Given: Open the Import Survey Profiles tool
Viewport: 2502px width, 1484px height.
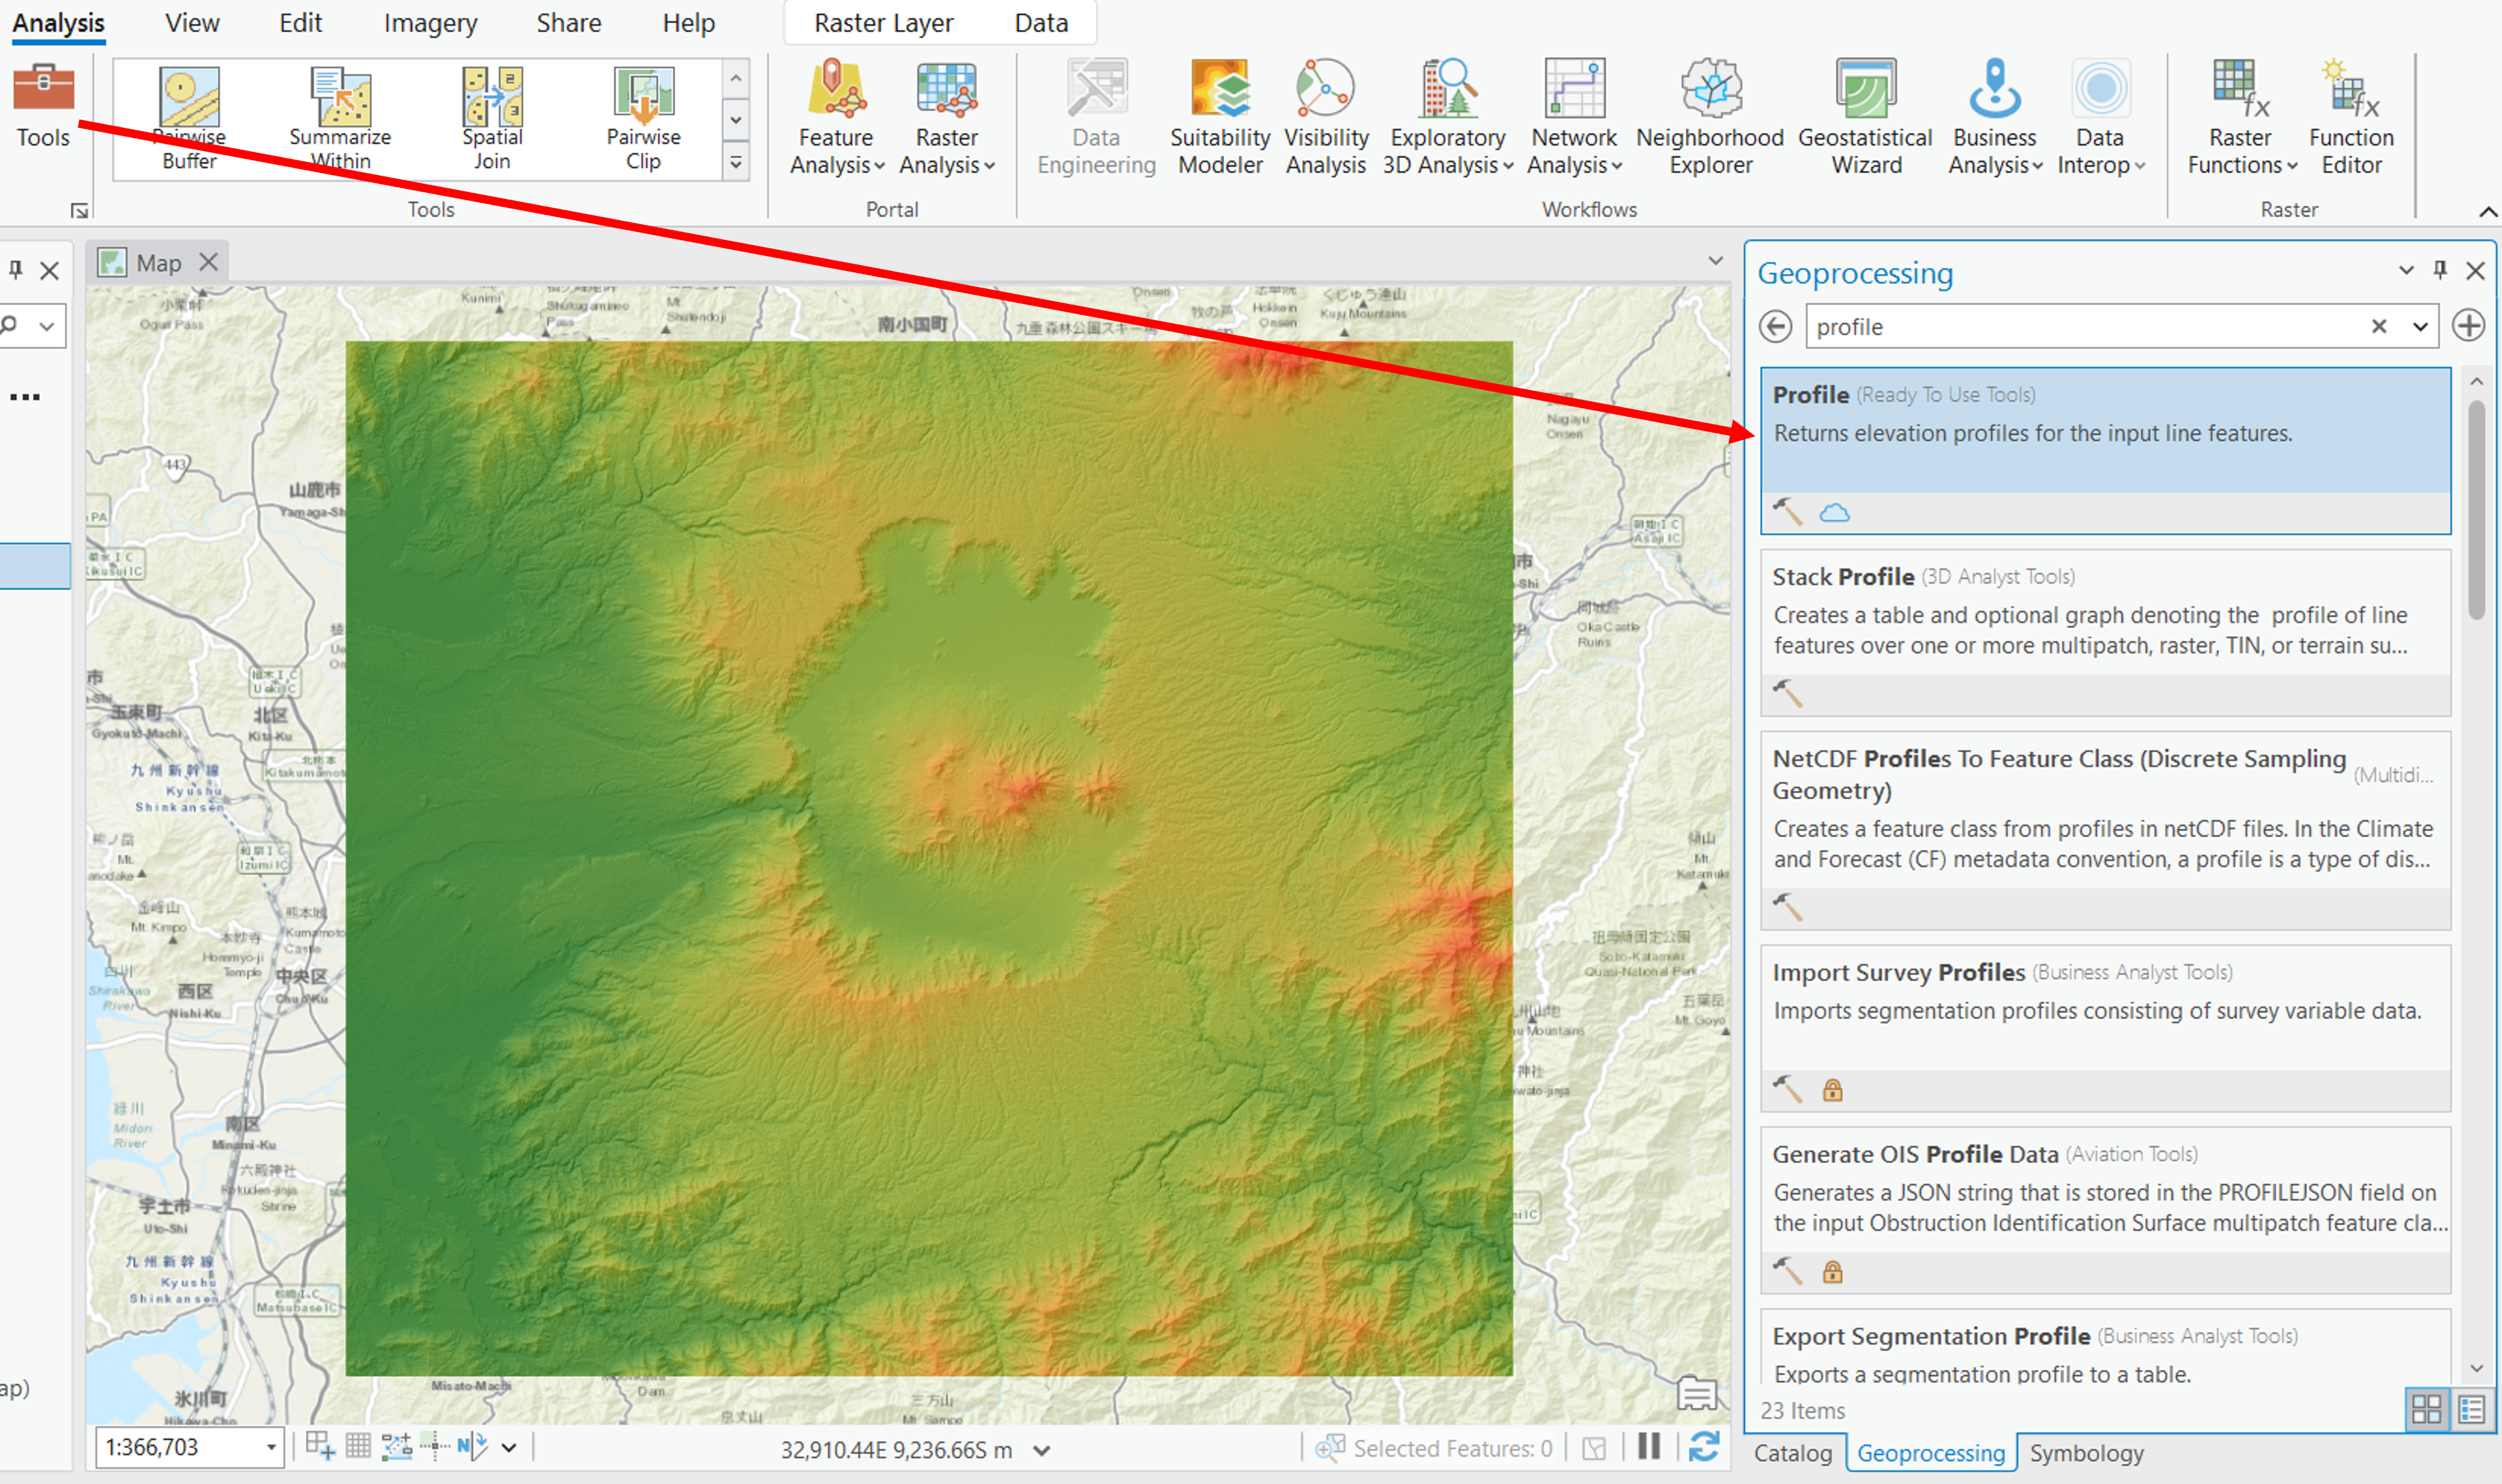Looking at the screenshot, I should (x=2105, y=1028).
